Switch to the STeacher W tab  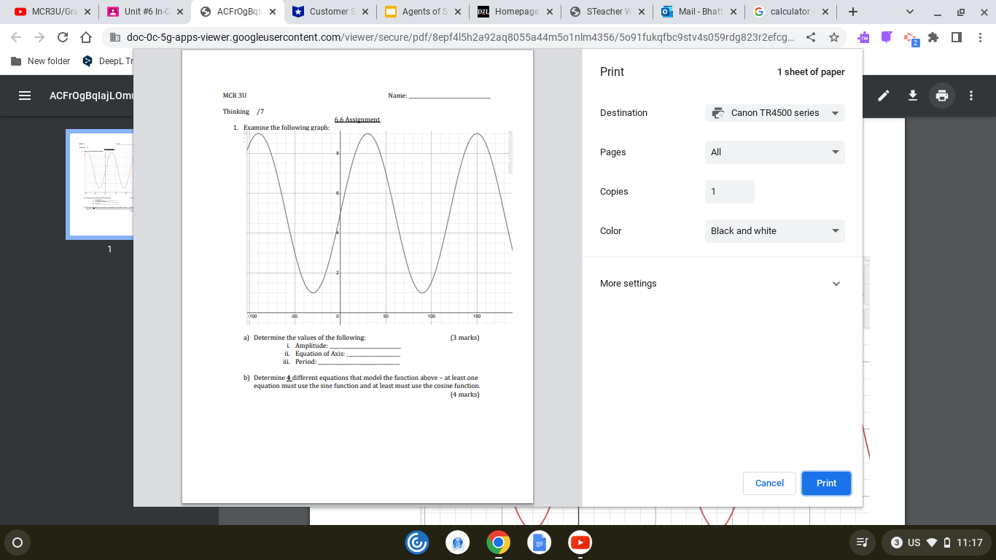point(607,12)
